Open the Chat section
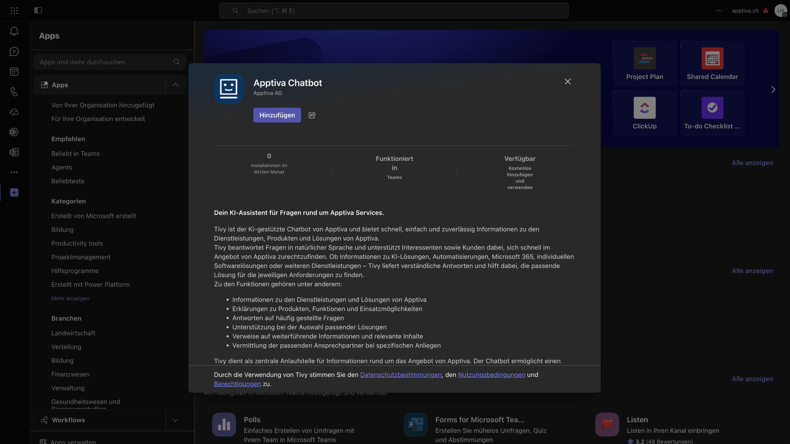The image size is (790, 444). [14, 51]
